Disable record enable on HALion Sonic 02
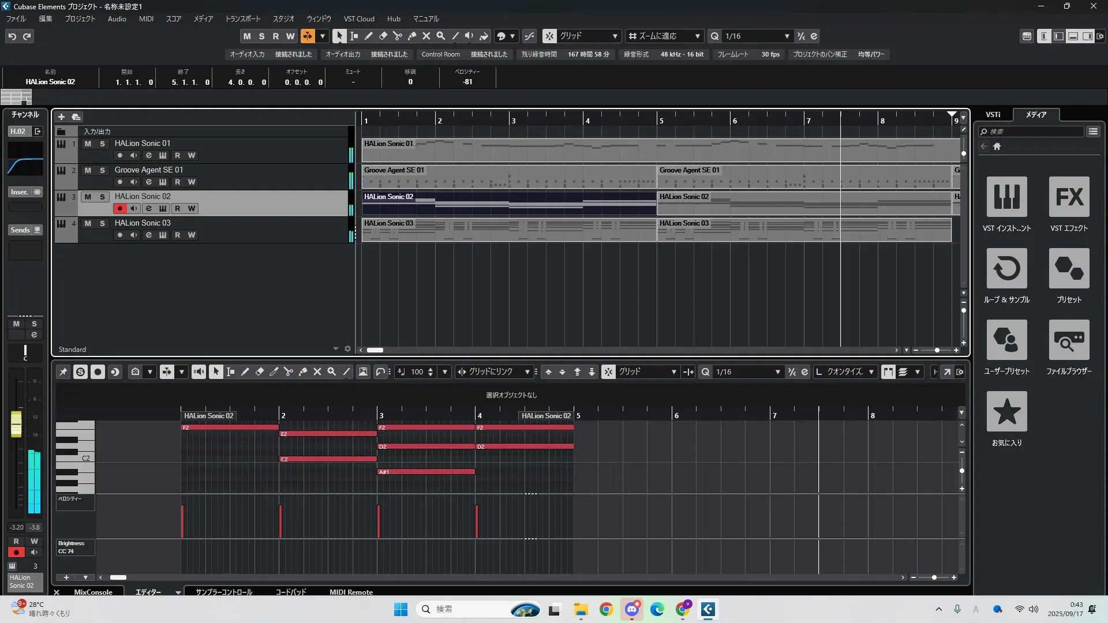The height and width of the screenshot is (623, 1108). [x=119, y=209]
